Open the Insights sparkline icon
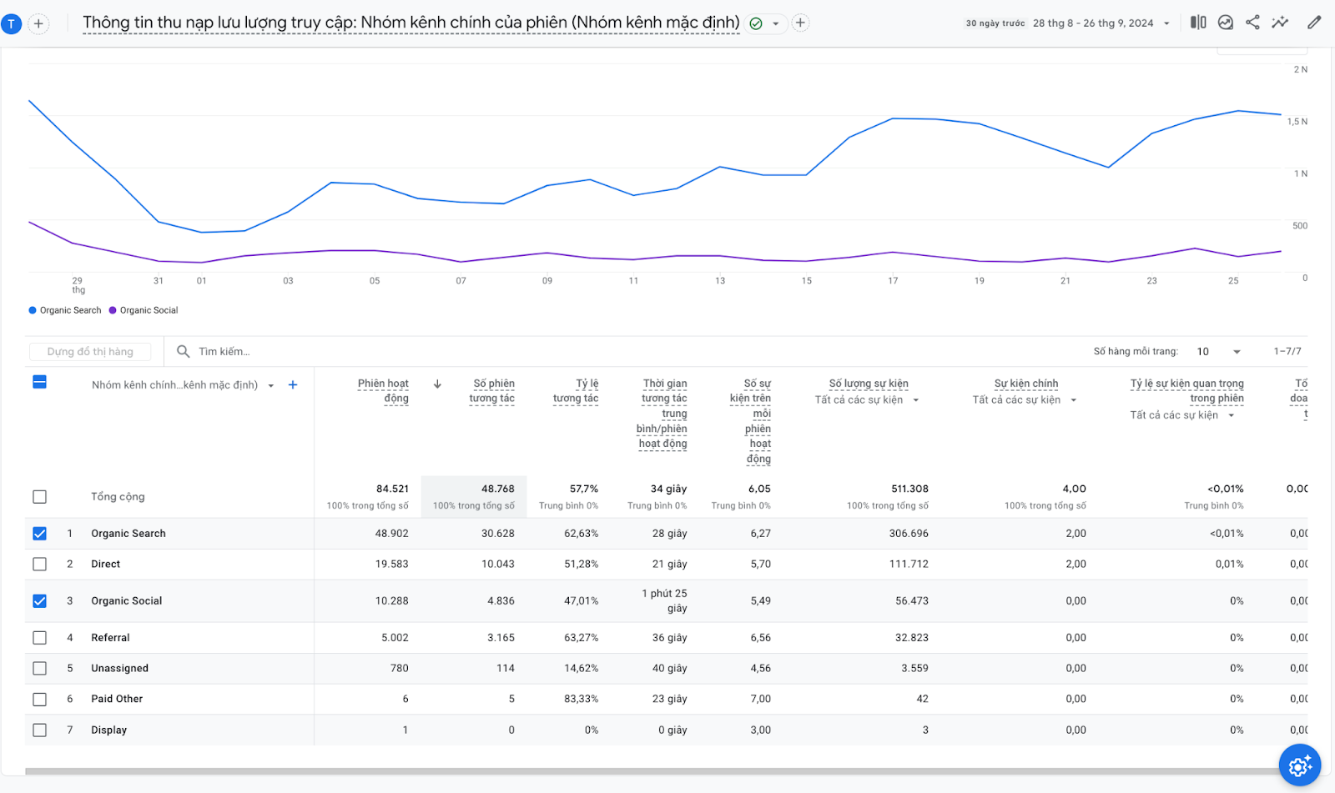This screenshot has width=1335, height=793. (1280, 23)
